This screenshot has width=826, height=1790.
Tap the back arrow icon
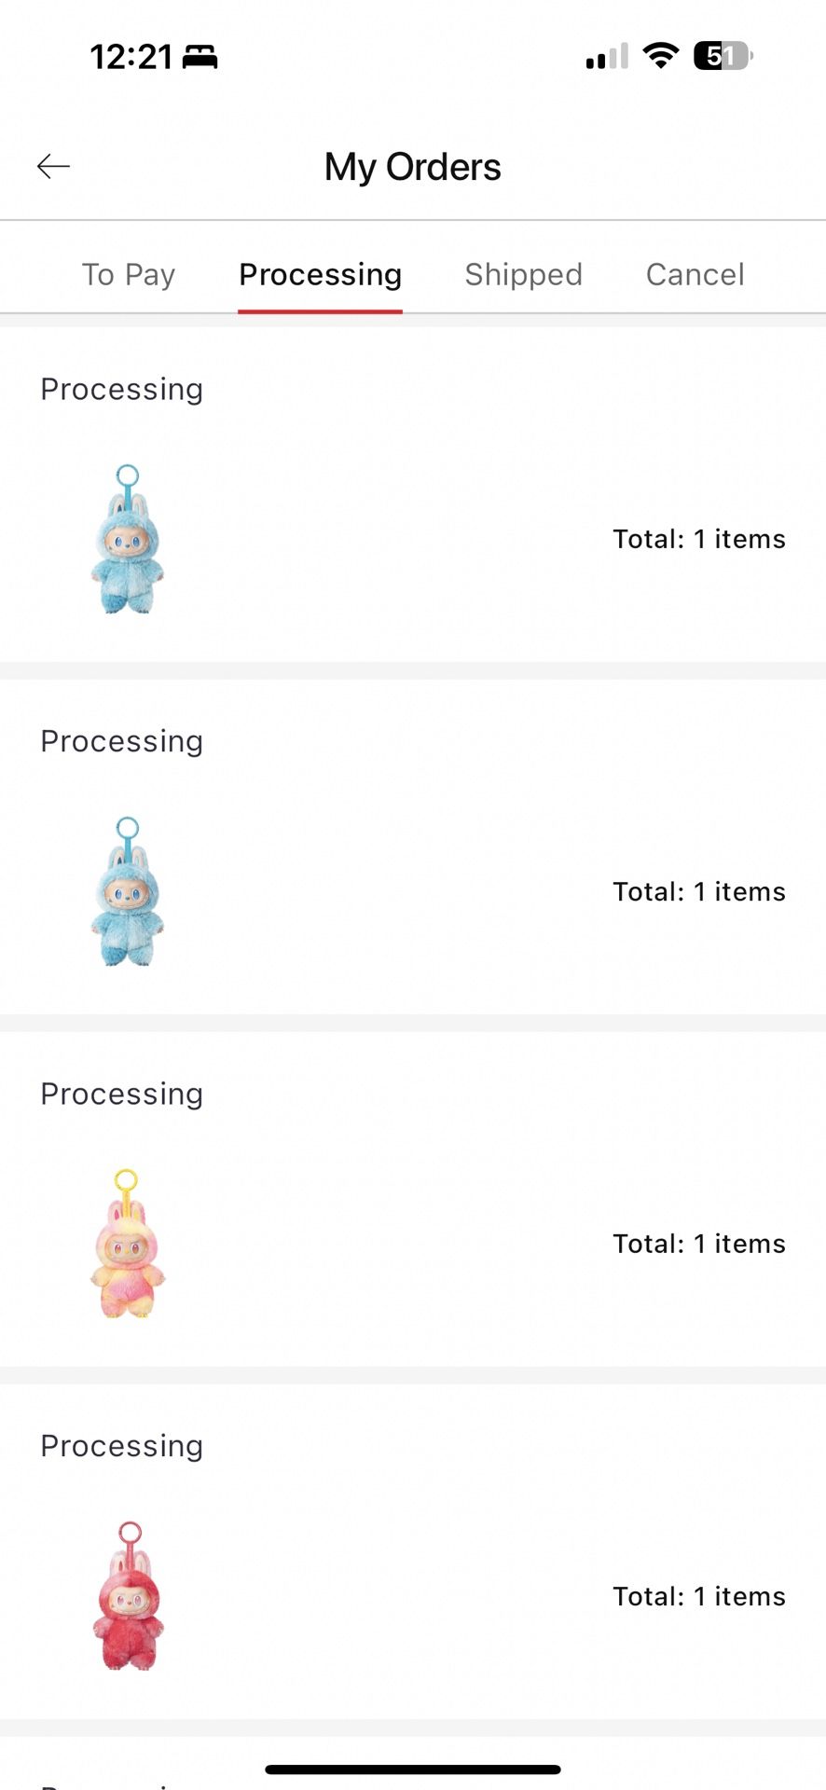[53, 167]
